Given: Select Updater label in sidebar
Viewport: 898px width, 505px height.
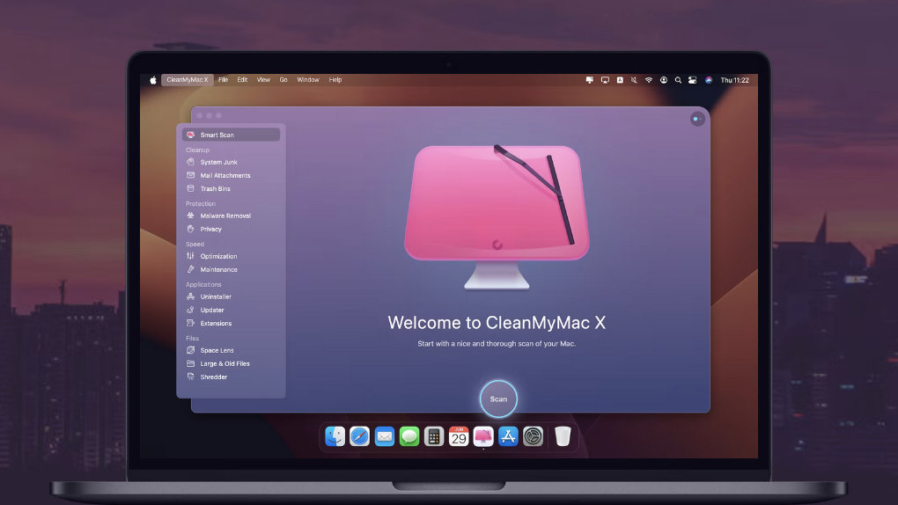Looking at the screenshot, I should coord(212,310).
